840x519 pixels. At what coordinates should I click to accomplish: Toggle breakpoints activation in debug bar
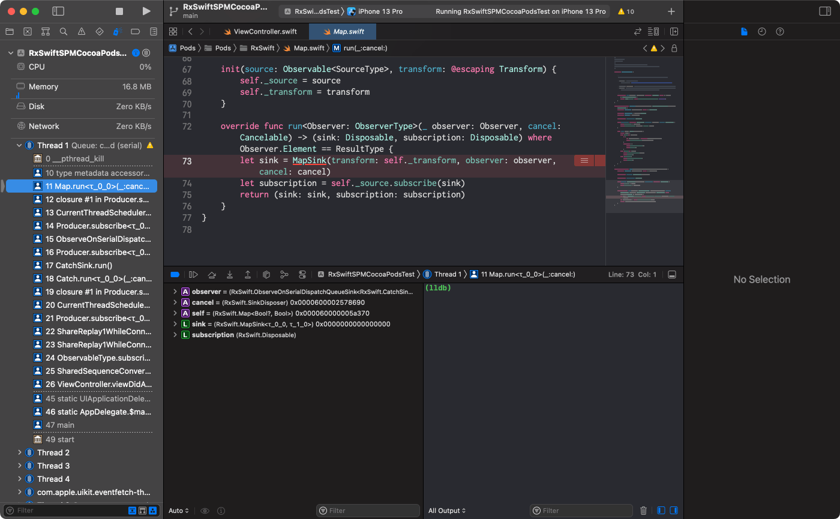point(175,274)
